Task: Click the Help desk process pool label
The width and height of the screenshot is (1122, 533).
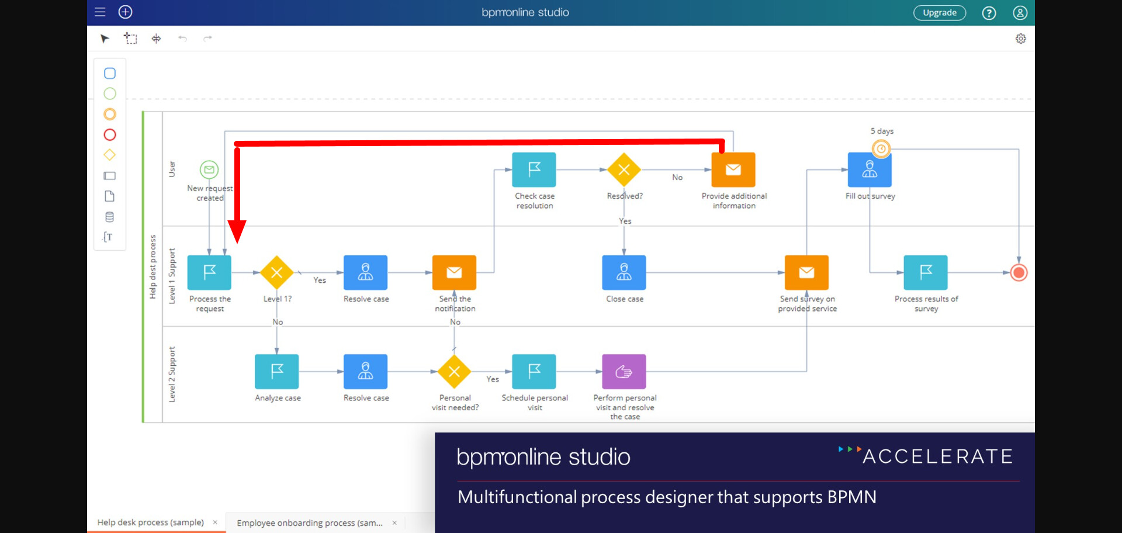Action: (x=153, y=267)
